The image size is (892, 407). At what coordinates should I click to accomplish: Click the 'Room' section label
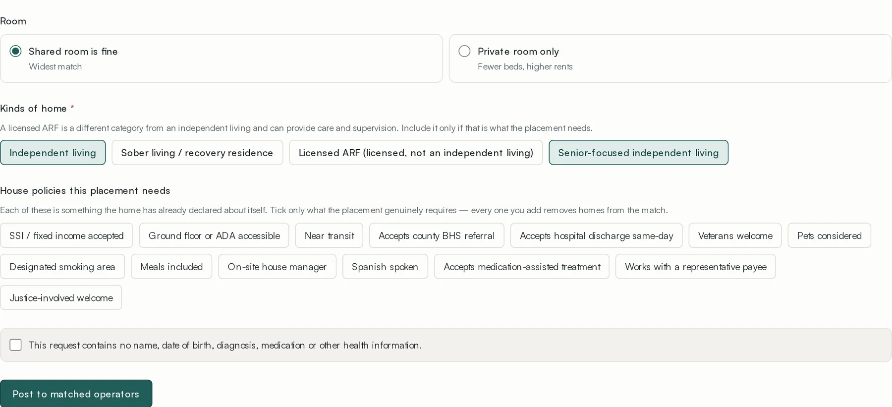[x=13, y=21]
